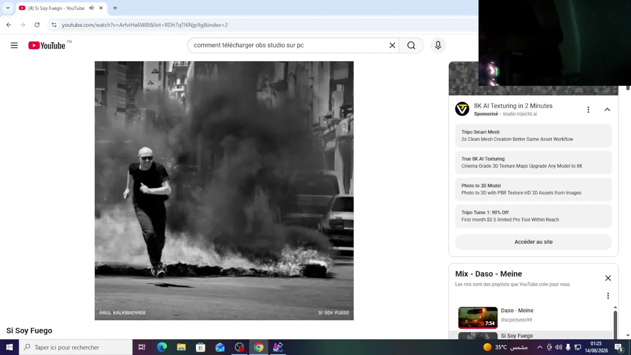Open the Windows notification center

[x=619, y=347]
